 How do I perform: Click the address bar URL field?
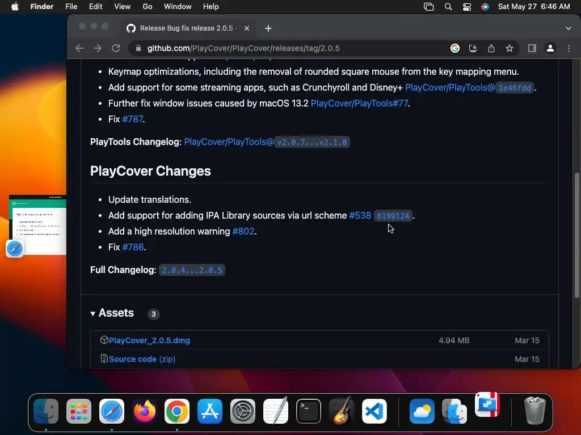[x=289, y=48]
